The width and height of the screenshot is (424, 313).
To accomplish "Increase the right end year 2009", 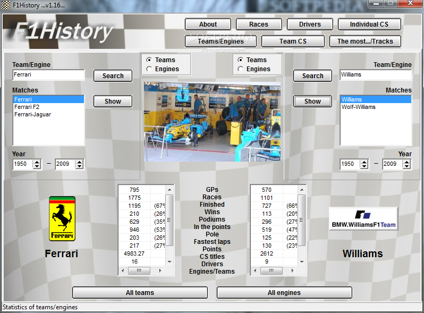I will [x=406, y=162].
